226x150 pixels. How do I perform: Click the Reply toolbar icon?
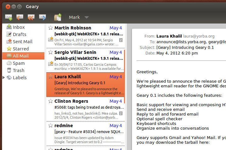click(20, 17)
